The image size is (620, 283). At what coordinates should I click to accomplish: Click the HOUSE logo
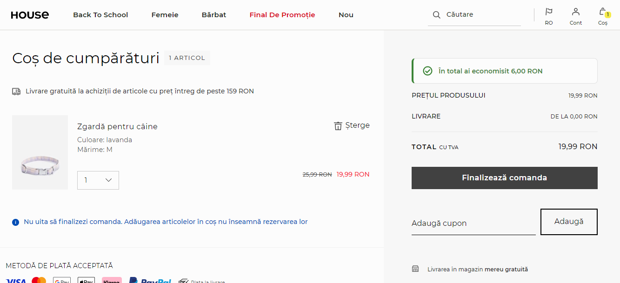tap(30, 15)
